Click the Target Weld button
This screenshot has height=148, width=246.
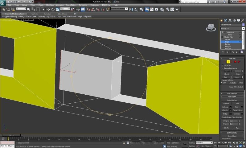coord(238,110)
